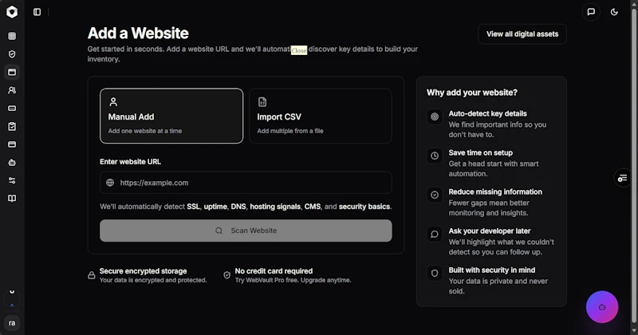Click the page scrollbar down arrow

(633, 331)
